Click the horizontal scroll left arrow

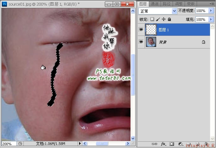tap(85, 144)
